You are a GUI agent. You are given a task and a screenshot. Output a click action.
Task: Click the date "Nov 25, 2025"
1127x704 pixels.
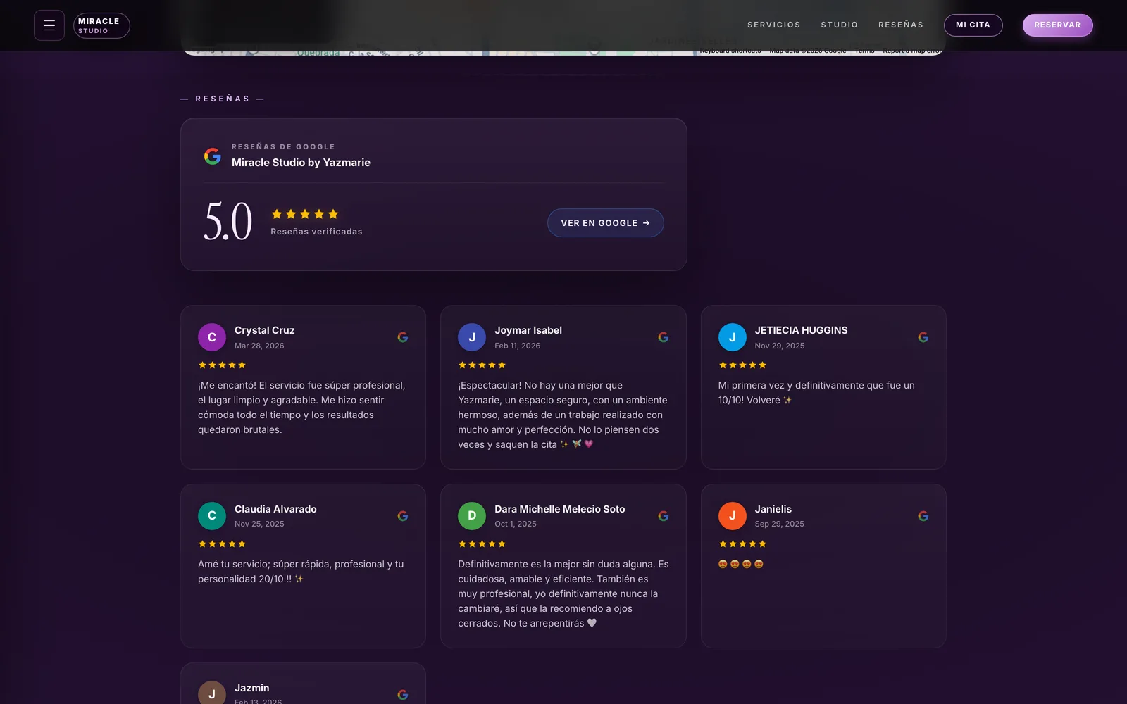click(259, 524)
